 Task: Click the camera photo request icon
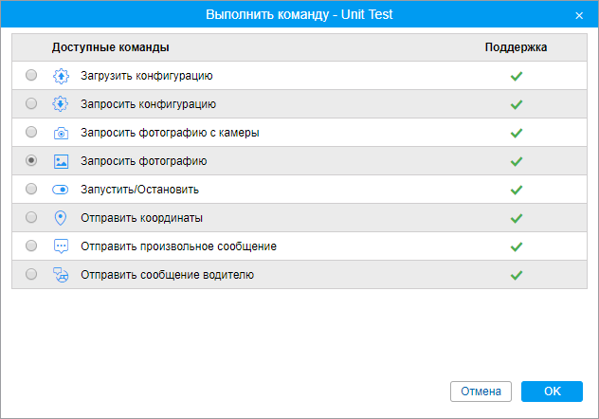point(61,133)
